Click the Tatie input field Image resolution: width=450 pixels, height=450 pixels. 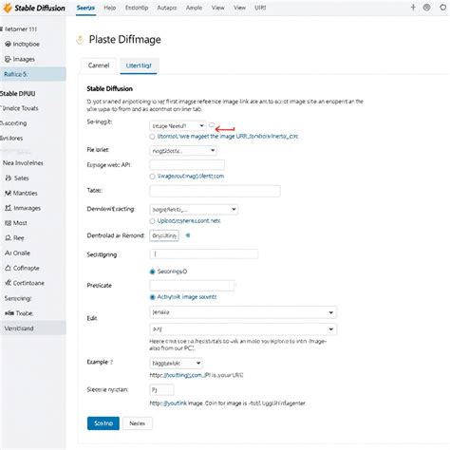[x=215, y=191]
